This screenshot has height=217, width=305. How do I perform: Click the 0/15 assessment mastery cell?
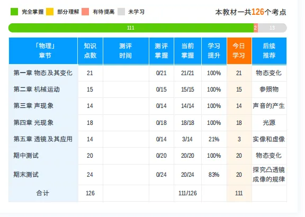coord(162,89)
